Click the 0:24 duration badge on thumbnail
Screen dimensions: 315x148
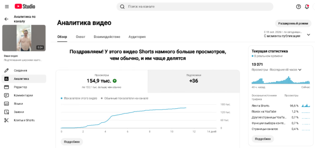click(40, 48)
